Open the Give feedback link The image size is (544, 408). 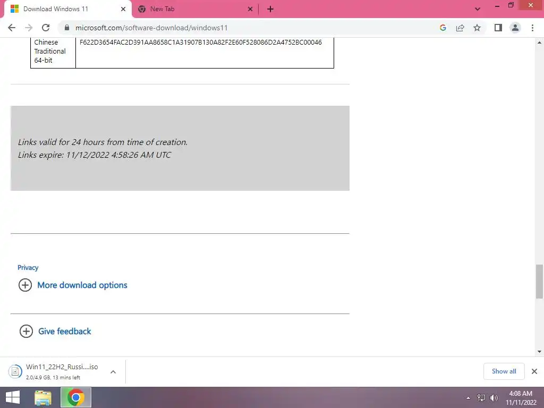tap(64, 331)
